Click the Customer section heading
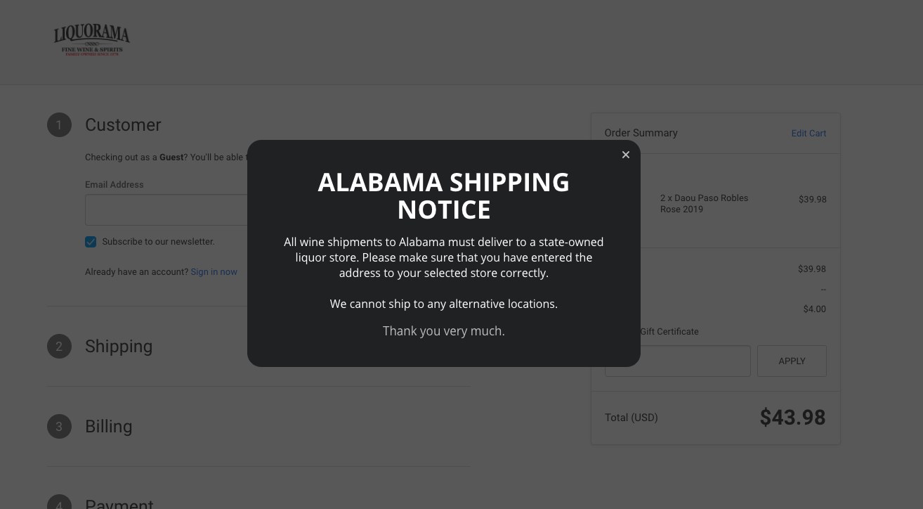 coord(123,125)
